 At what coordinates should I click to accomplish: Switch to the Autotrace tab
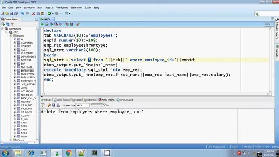(x=90, y=100)
